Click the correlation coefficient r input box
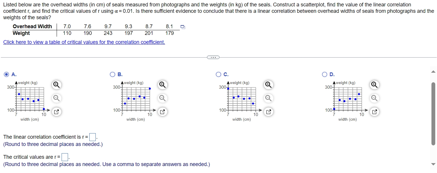Screen dimensions: 437x173 [93, 137]
